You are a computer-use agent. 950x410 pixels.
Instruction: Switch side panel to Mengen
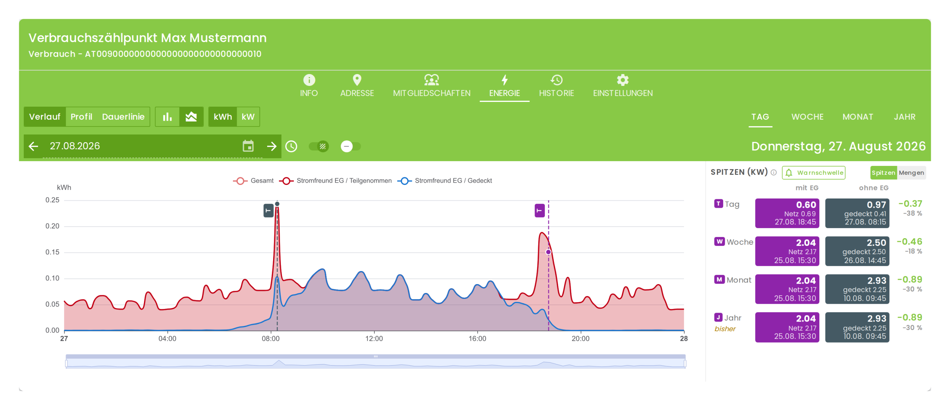pyautogui.click(x=911, y=173)
